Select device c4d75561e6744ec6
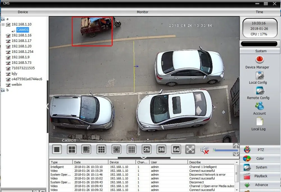 tap(27, 79)
